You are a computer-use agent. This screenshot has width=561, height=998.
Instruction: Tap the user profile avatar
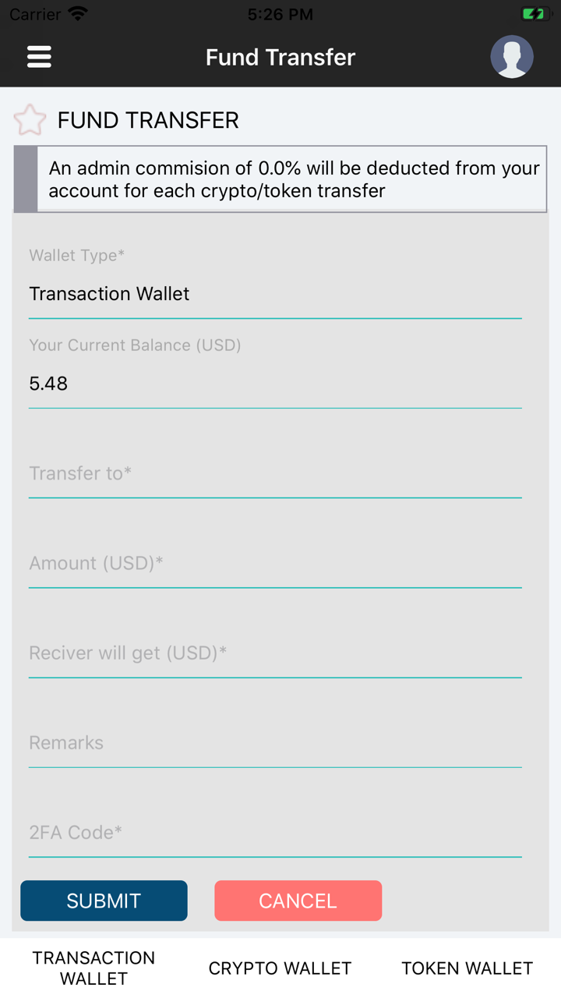click(x=512, y=57)
